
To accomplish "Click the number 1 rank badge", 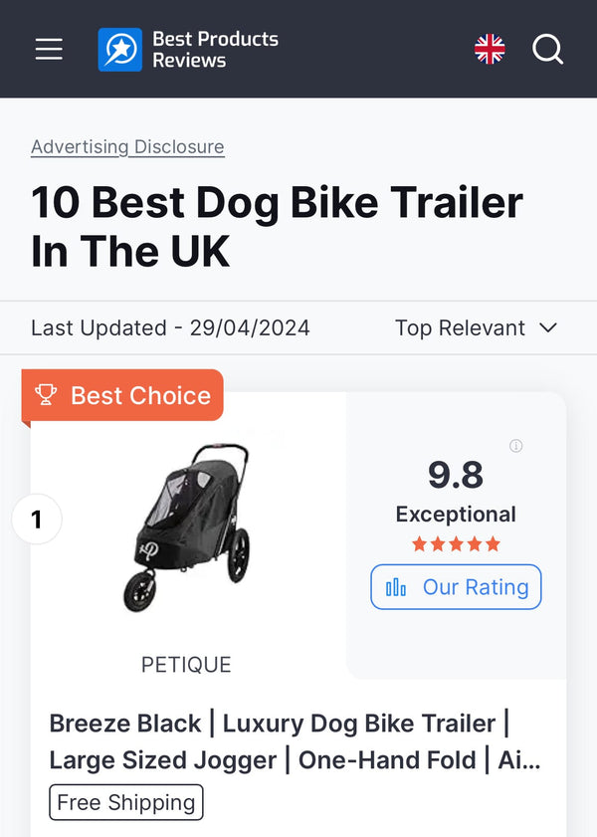I will (37, 520).
